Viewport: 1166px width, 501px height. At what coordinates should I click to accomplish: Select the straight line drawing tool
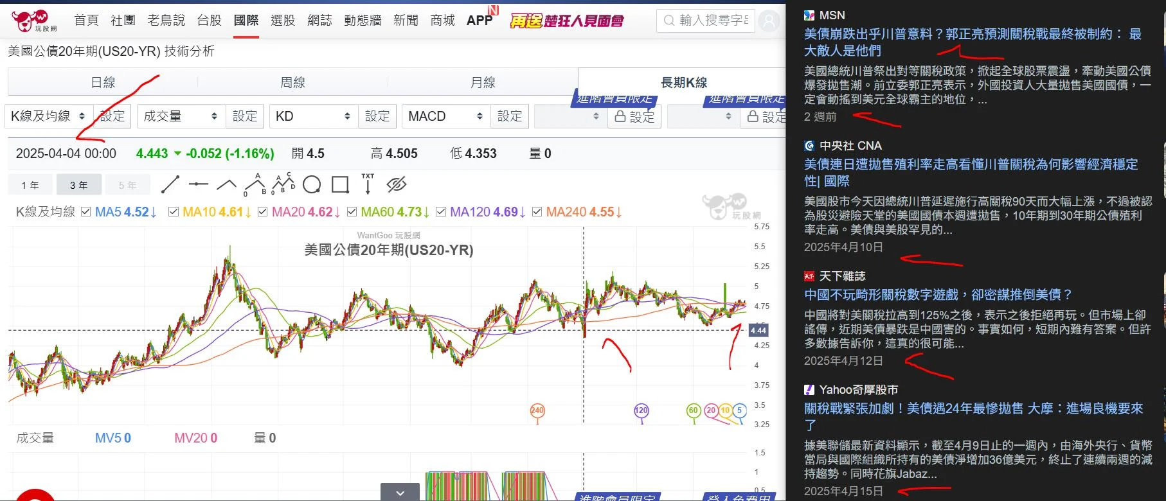(170, 184)
